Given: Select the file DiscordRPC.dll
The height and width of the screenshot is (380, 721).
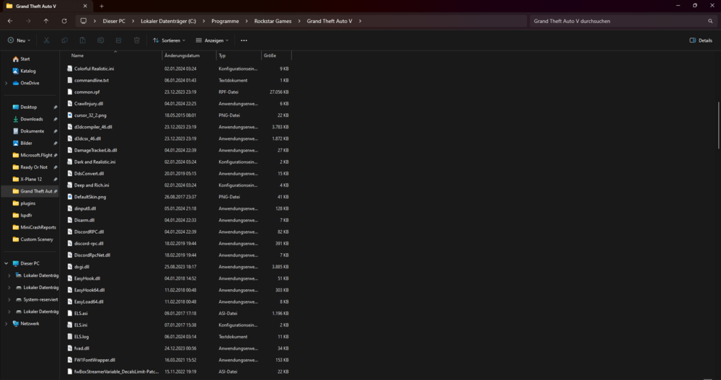Looking at the screenshot, I should [89, 232].
